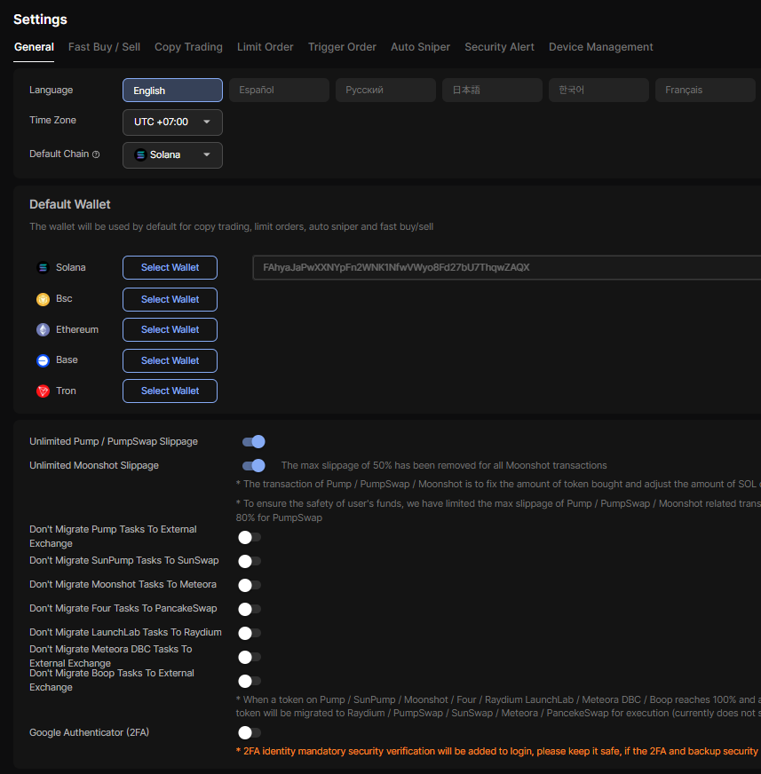This screenshot has height=774, width=761.
Task: Enable Don't Migrate Pump Tasks toggle
Action: point(250,537)
